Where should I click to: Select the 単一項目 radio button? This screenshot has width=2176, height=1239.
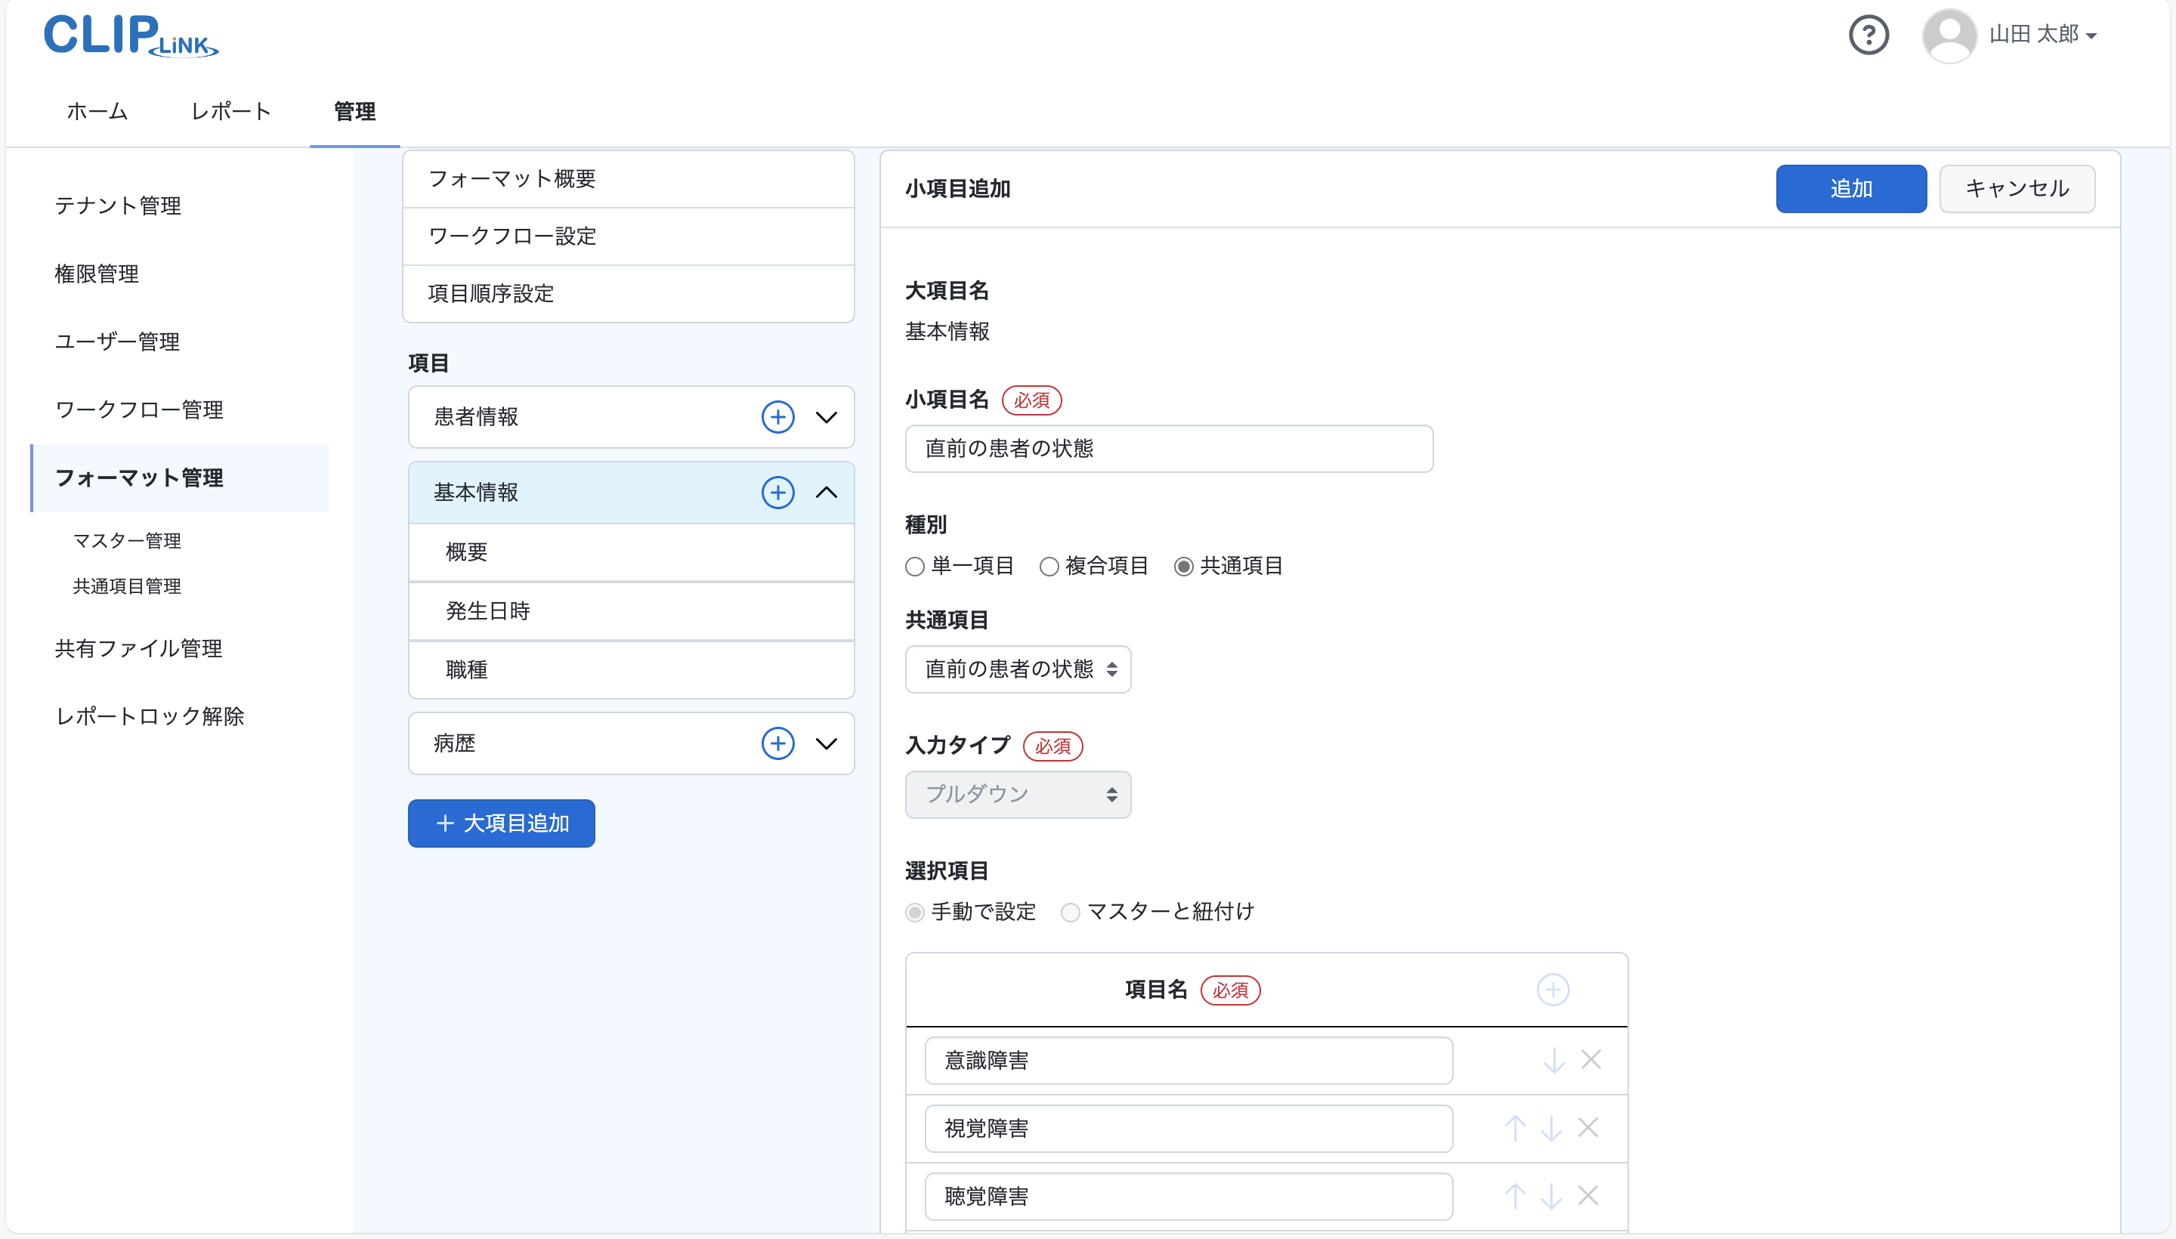pyautogui.click(x=915, y=567)
